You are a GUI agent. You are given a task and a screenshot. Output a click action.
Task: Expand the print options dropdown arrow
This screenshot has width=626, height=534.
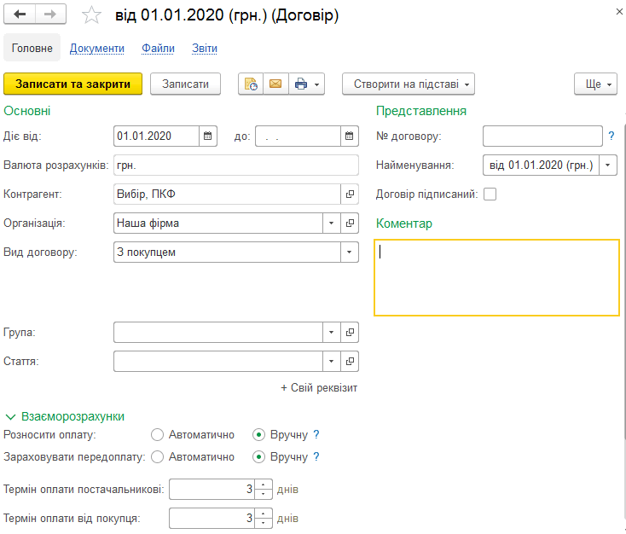coord(317,84)
